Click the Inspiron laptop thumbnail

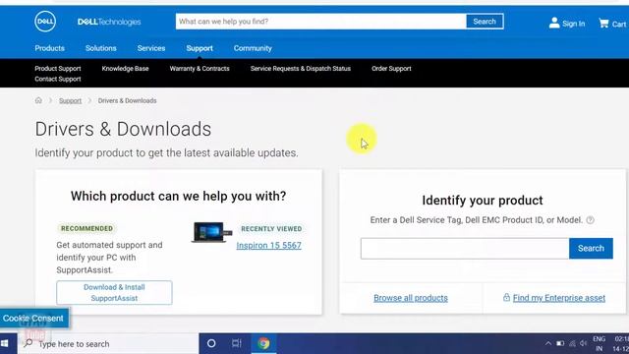211,232
